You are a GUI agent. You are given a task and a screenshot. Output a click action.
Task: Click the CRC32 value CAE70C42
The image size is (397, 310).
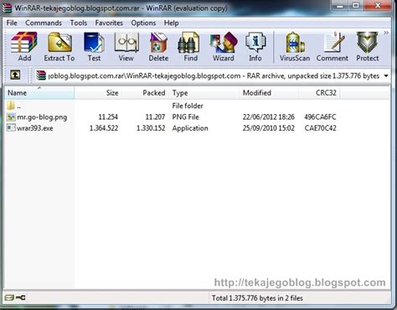coord(320,128)
